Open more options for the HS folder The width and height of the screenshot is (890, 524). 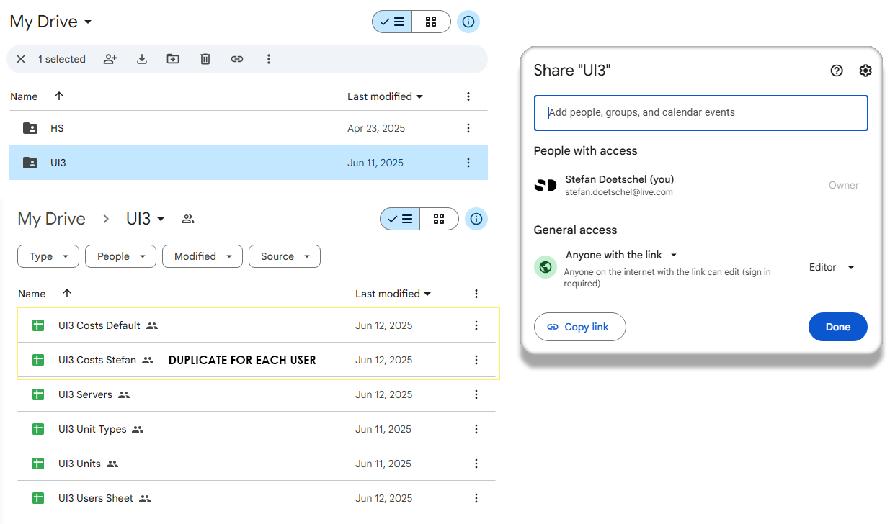[x=468, y=128]
